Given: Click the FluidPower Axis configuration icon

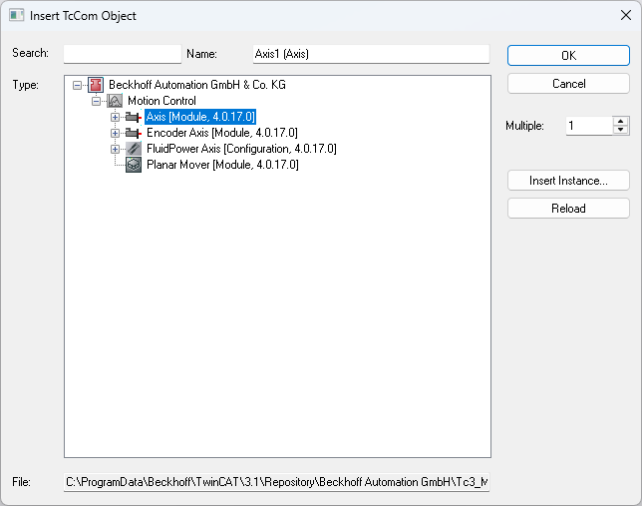Looking at the screenshot, I should [x=134, y=149].
